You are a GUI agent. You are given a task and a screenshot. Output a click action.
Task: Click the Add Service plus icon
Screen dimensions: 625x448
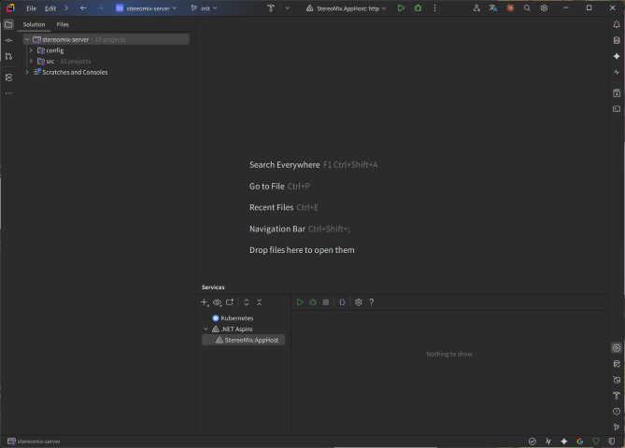click(x=205, y=302)
